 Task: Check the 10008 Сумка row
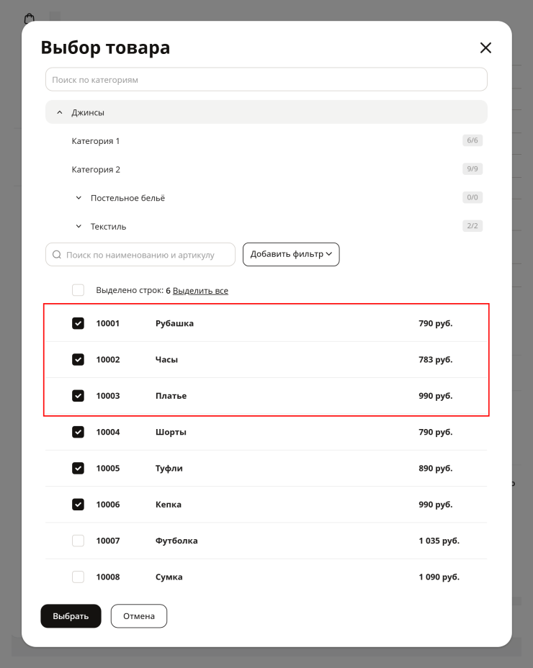(78, 577)
